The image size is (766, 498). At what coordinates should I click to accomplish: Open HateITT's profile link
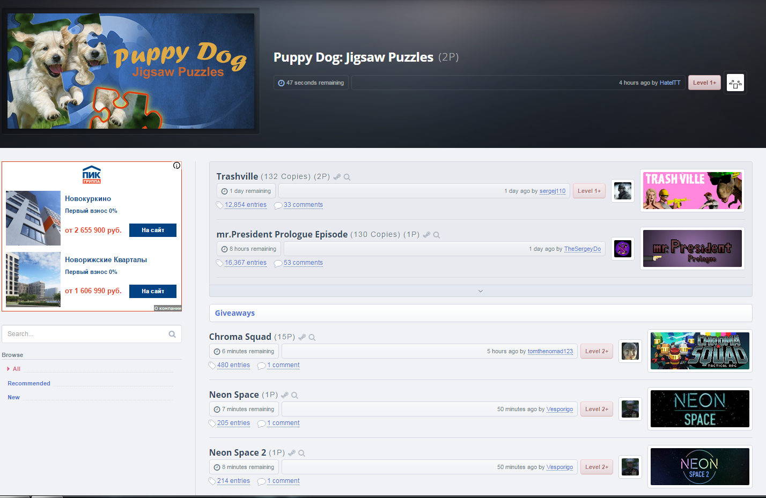(670, 83)
